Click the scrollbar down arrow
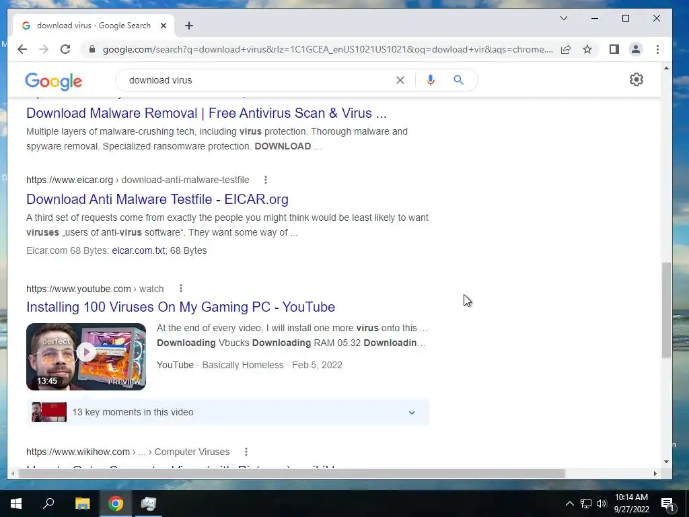Viewport: 689px width, 517px height. [x=666, y=461]
